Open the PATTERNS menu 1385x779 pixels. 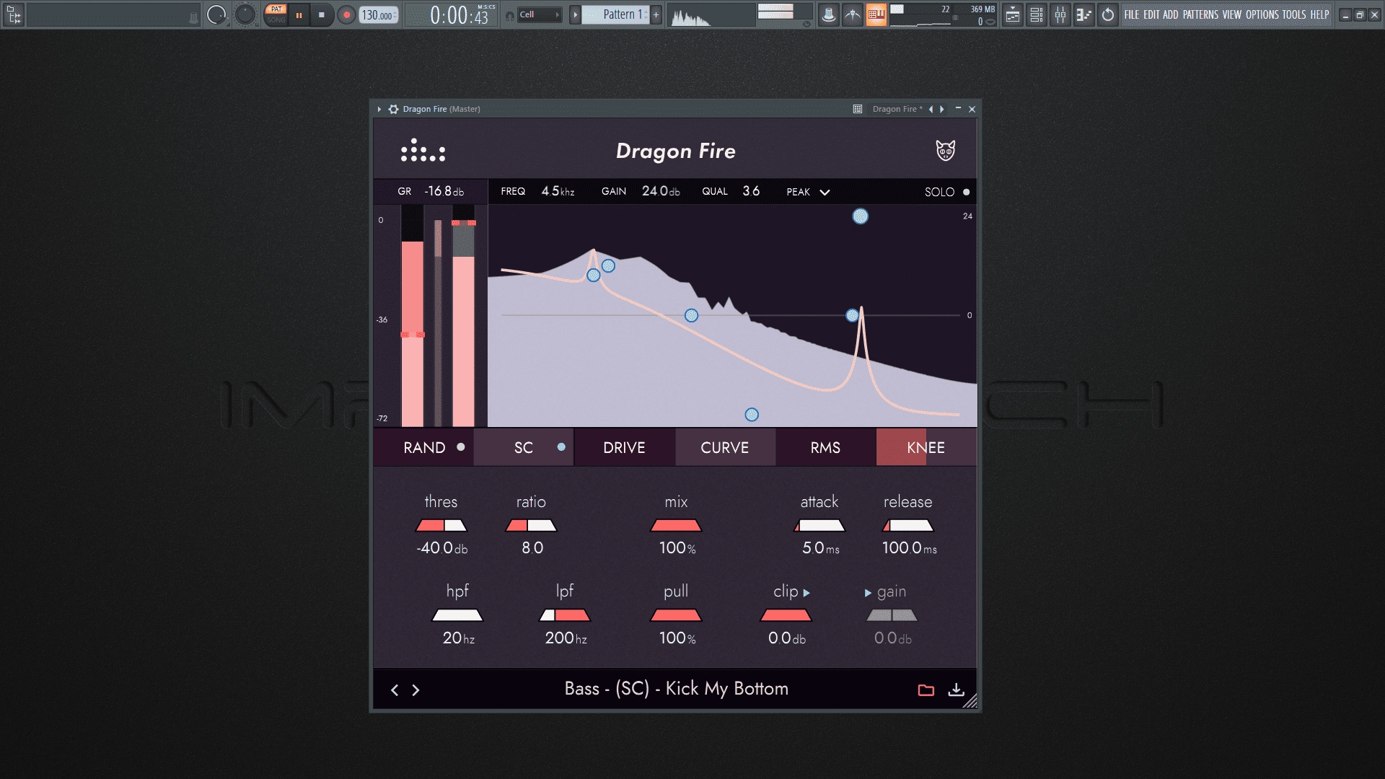[1200, 14]
